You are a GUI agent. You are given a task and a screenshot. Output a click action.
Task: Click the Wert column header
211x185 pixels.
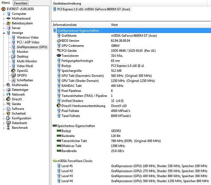(x=114, y=25)
